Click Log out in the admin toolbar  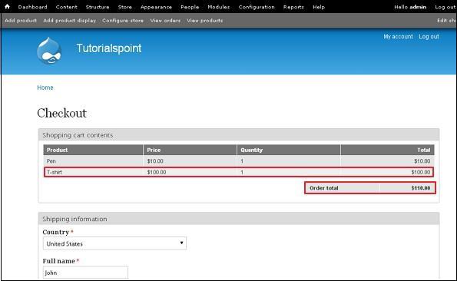(x=445, y=7)
